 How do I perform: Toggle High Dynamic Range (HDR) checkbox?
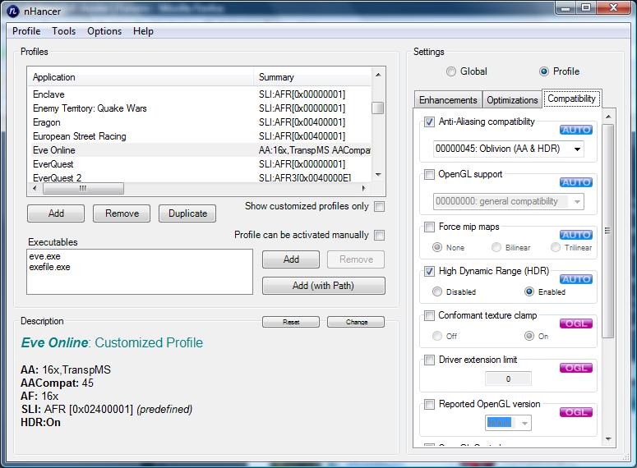[429, 271]
